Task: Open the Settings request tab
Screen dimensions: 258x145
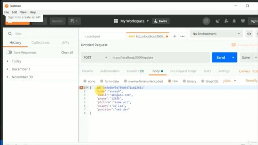Action: (224, 71)
